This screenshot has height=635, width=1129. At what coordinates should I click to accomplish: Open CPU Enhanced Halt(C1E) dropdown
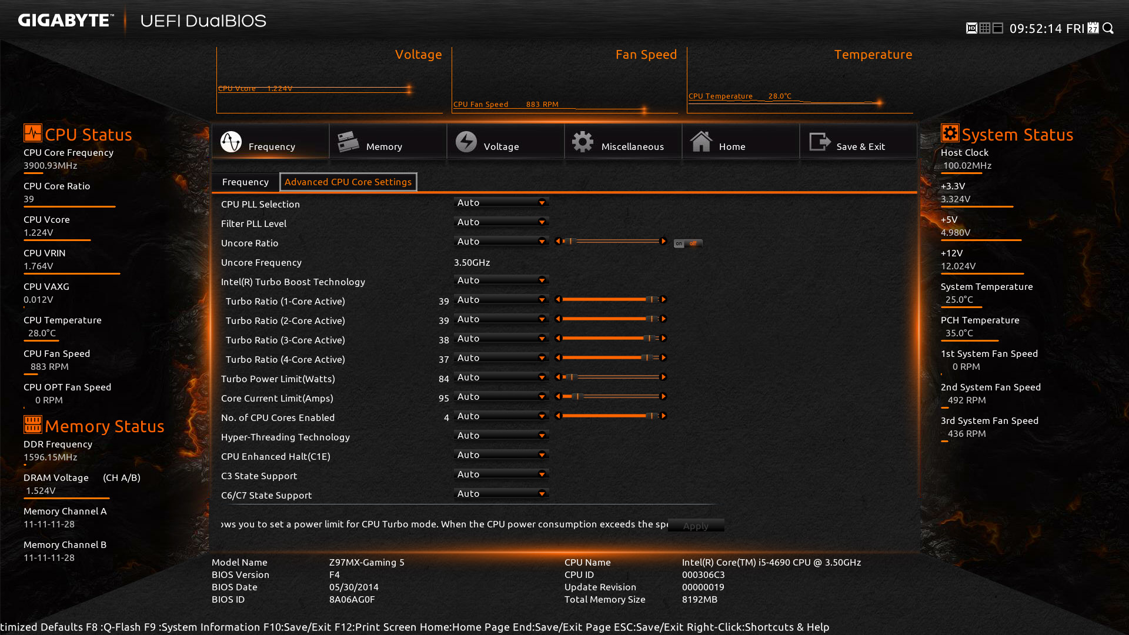click(x=501, y=455)
